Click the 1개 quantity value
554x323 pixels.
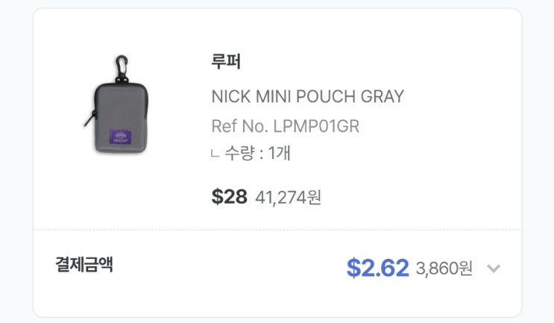coord(279,153)
